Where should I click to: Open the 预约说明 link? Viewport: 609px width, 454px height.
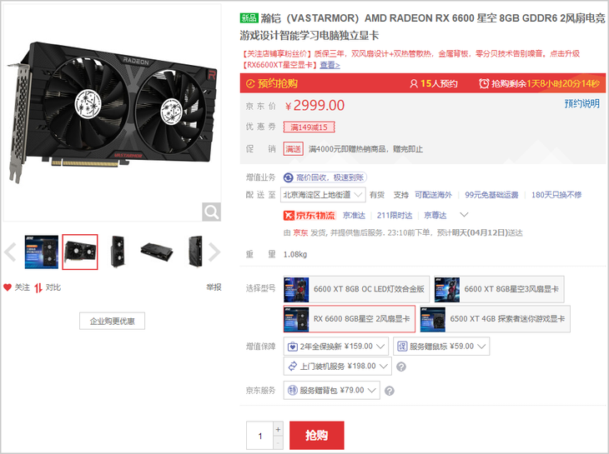pyautogui.click(x=581, y=103)
